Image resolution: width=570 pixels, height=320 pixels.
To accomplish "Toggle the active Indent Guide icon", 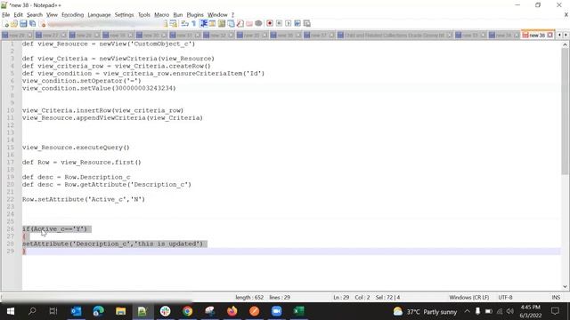I will coord(203,24).
